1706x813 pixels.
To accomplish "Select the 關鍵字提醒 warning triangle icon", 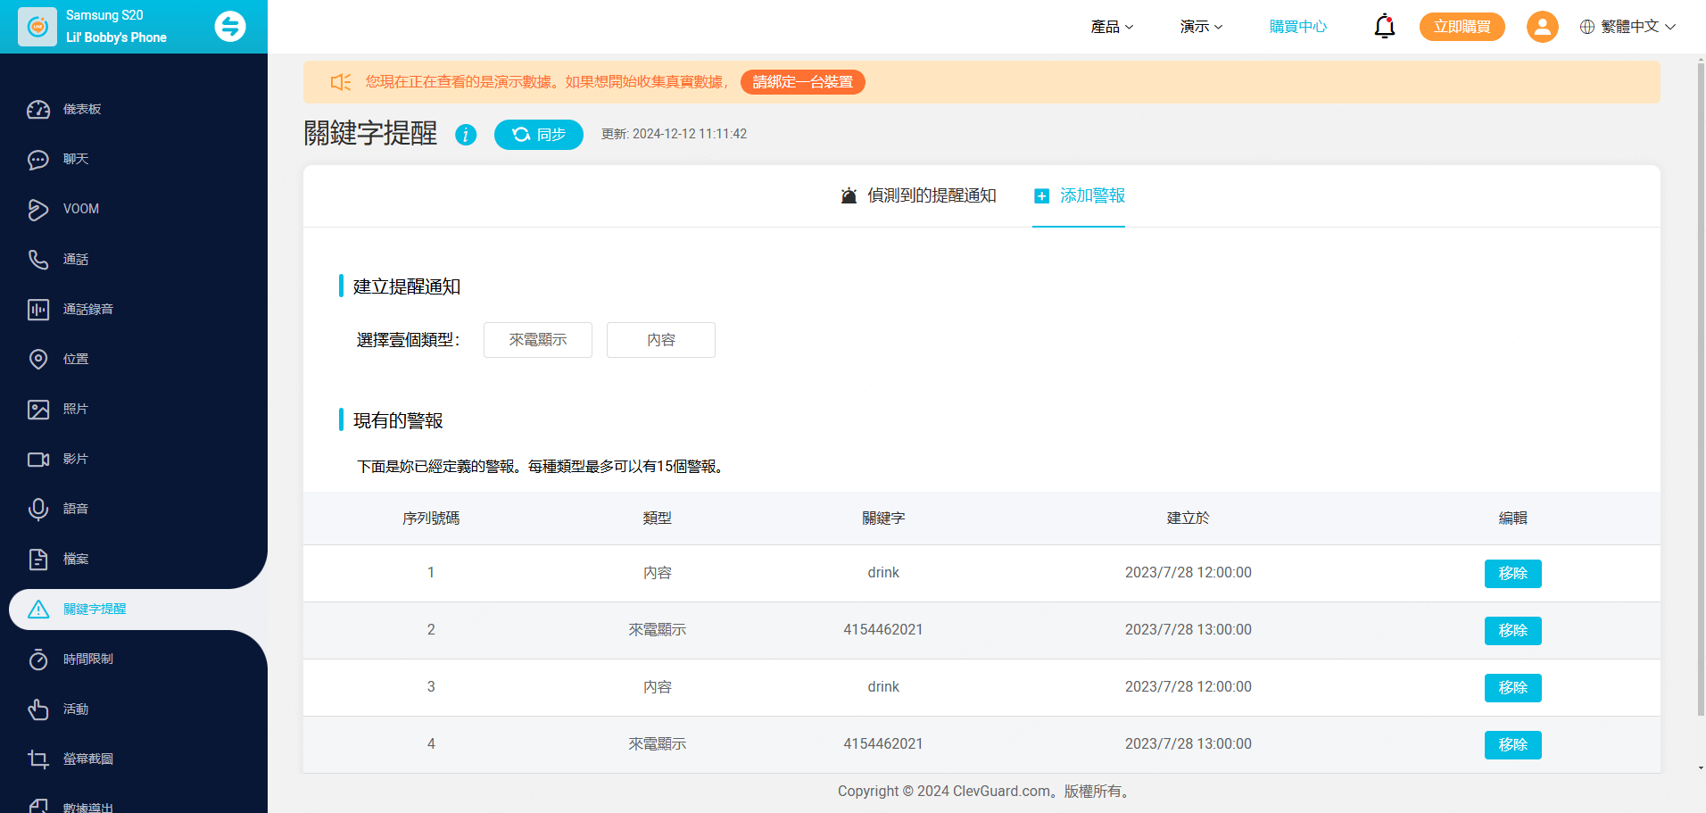I will tap(38, 609).
